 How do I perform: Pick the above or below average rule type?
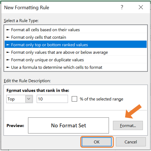point(75,52)
